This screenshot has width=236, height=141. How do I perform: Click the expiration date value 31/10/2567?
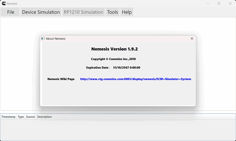(x=127, y=68)
